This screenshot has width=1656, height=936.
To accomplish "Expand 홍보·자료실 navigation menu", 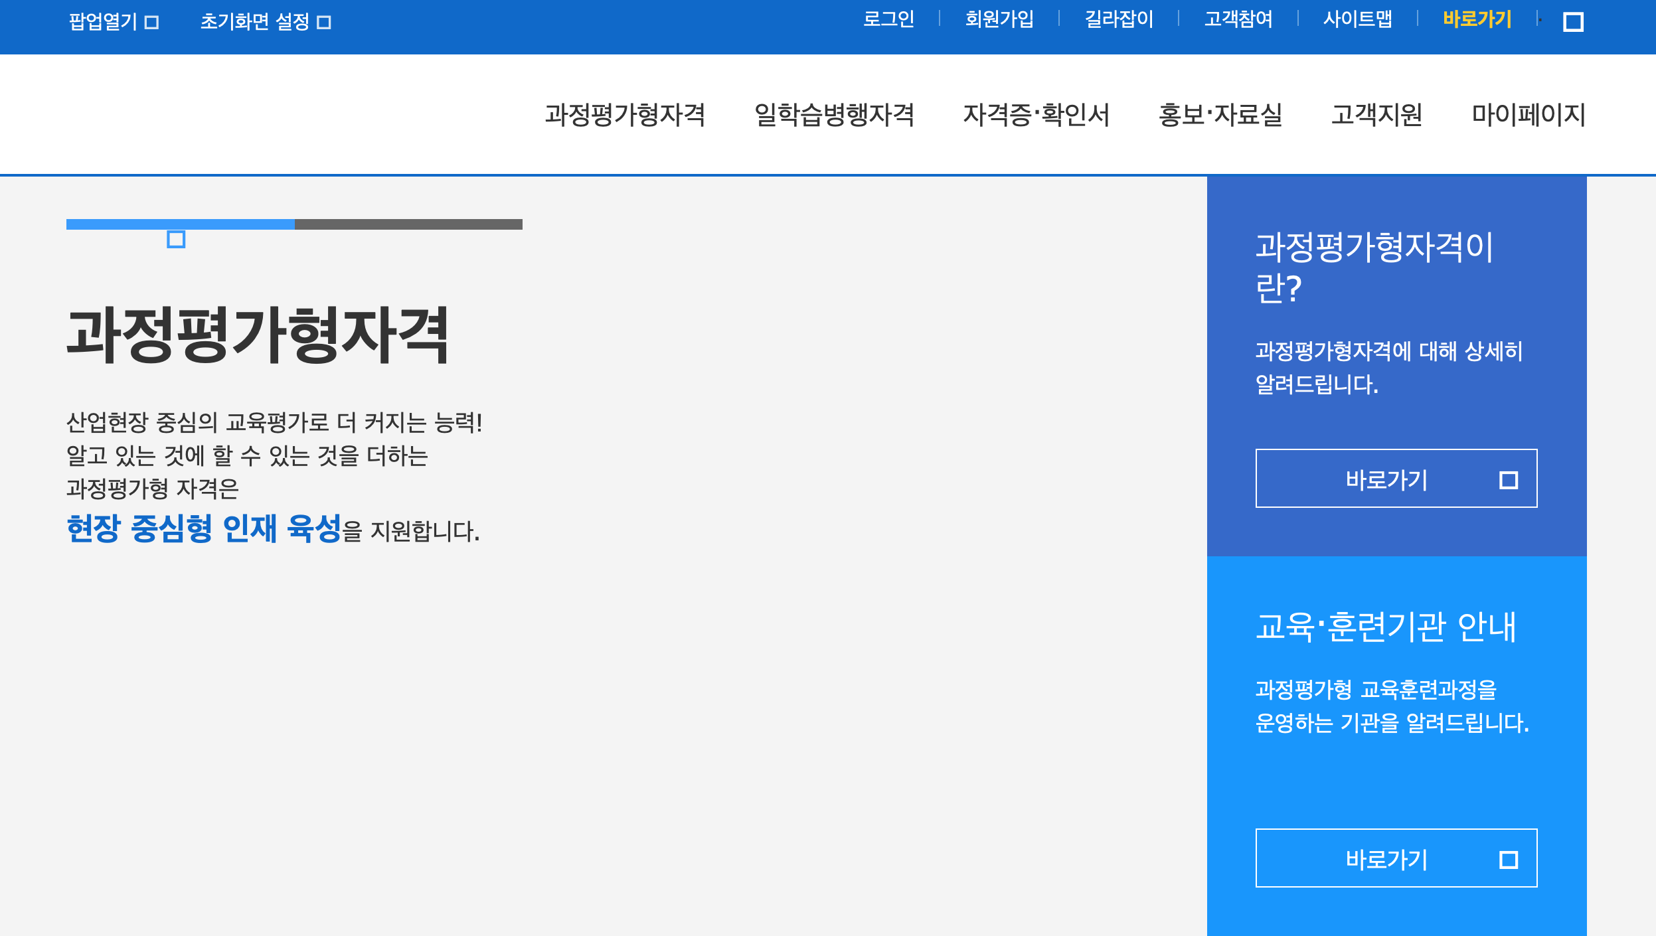I will [1220, 115].
